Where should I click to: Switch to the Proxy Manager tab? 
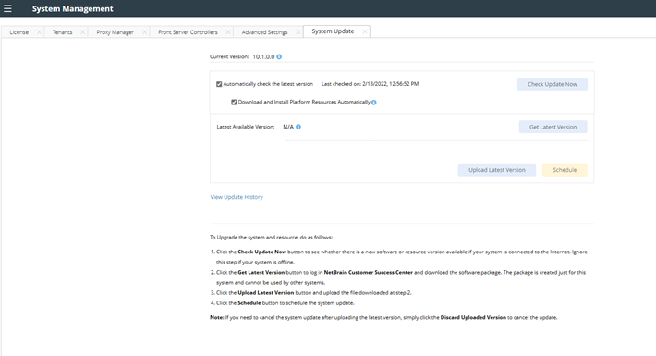(x=115, y=31)
